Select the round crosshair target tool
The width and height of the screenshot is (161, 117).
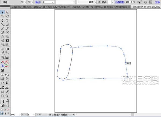(x=2, y=70)
